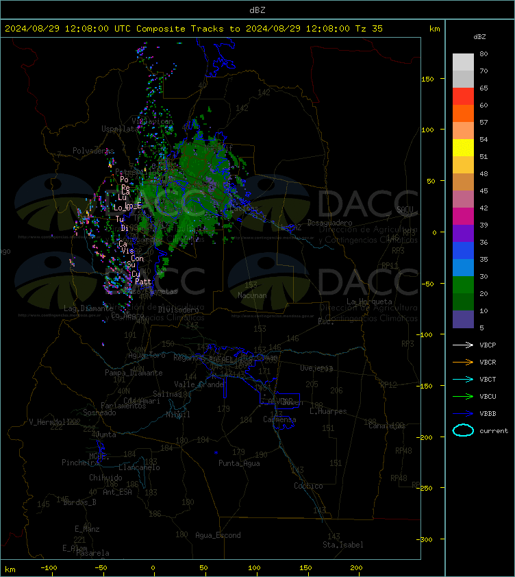Image resolution: width=515 pixels, height=577 pixels.
Task: Click the Nacunan place label
Action: 252,295
